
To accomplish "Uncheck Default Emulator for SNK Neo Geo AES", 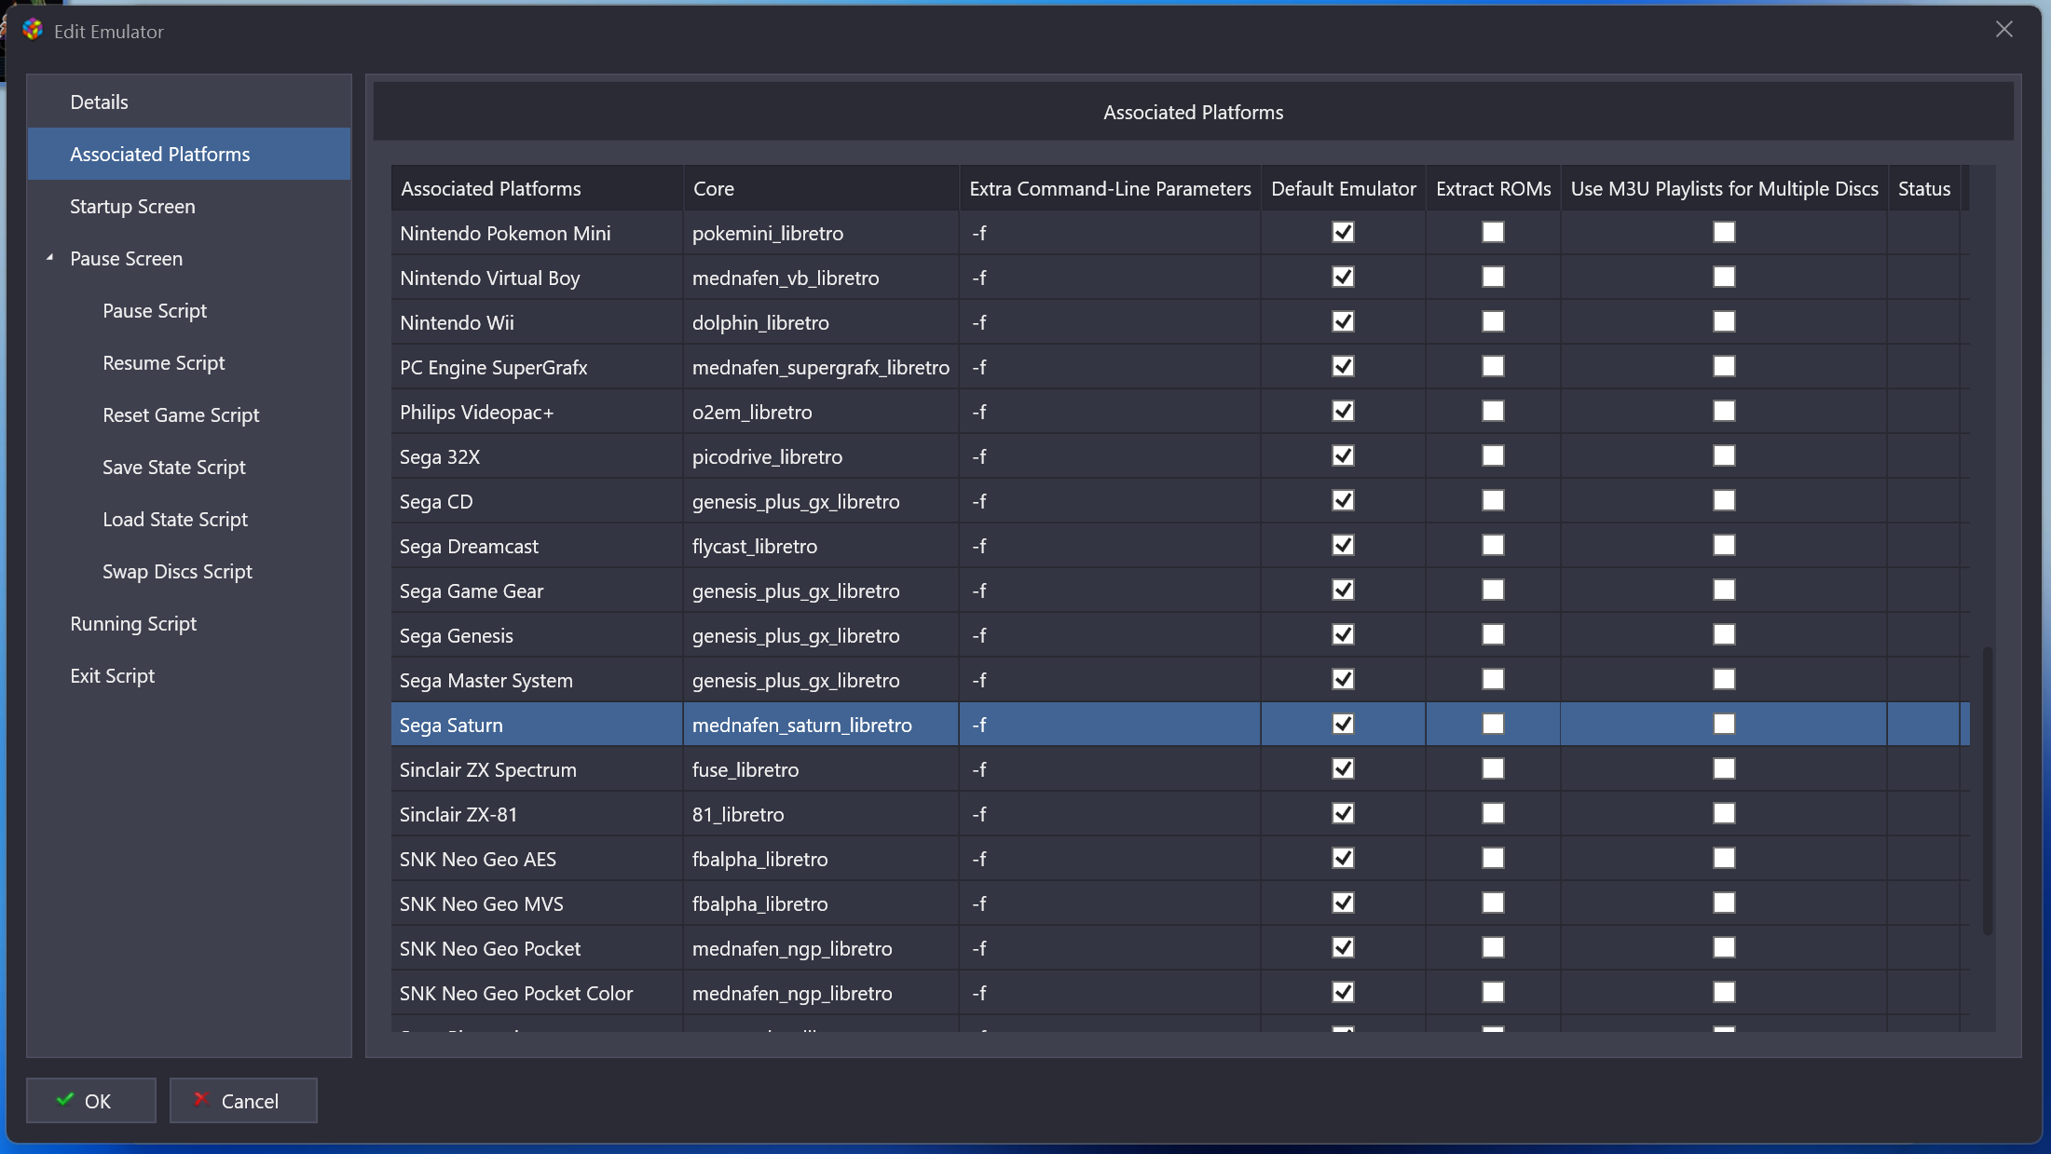I will tap(1343, 858).
